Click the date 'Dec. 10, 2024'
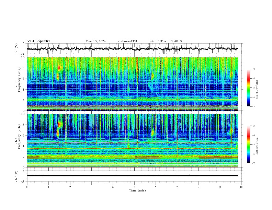 click(96, 41)
